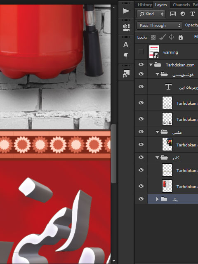198x264 pixels.
Task: Collapse the کادر group
Action: [x=157, y=158]
